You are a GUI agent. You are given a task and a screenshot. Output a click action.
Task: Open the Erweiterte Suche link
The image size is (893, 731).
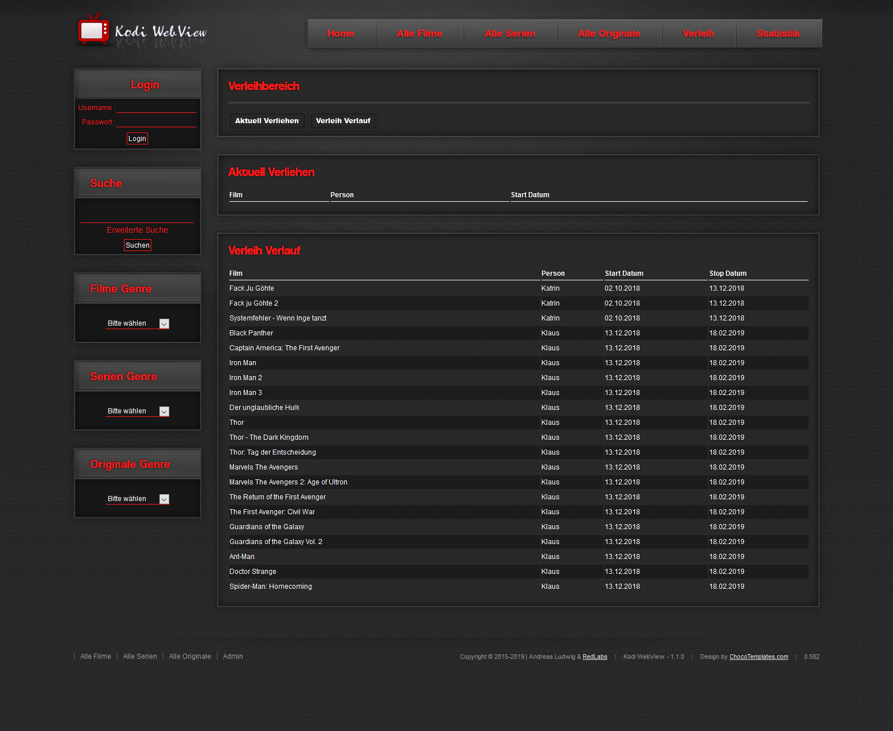point(137,230)
